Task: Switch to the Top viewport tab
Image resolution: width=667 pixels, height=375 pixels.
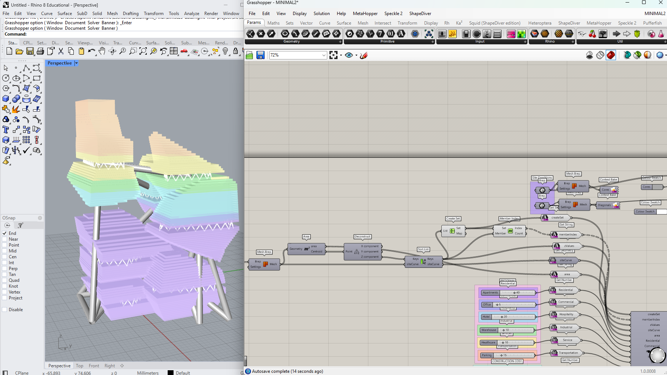Action: [80, 366]
